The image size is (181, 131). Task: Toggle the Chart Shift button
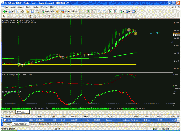[115, 11]
